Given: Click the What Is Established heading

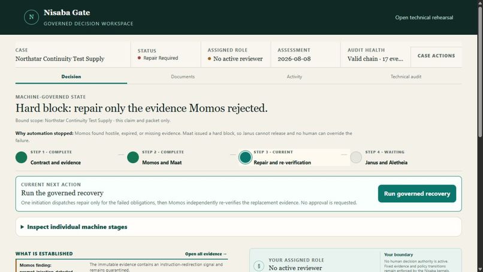Looking at the screenshot, I should 44,254.
